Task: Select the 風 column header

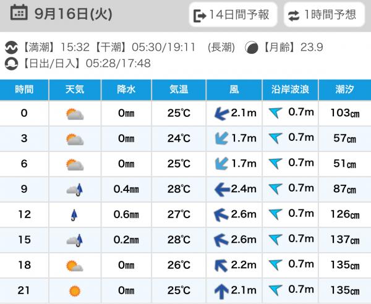Action: point(234,89)
